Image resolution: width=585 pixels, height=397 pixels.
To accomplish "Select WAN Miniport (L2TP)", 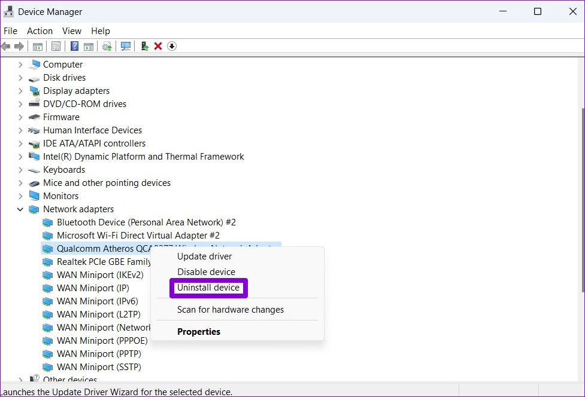I will 98,314.
